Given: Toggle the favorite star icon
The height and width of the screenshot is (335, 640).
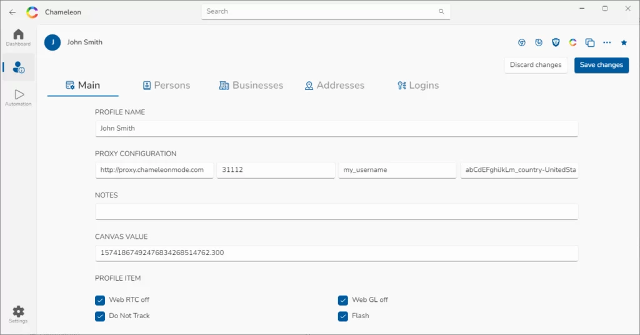Looking at the screenshot, I should pyautogui.click(x=624, y=42).
